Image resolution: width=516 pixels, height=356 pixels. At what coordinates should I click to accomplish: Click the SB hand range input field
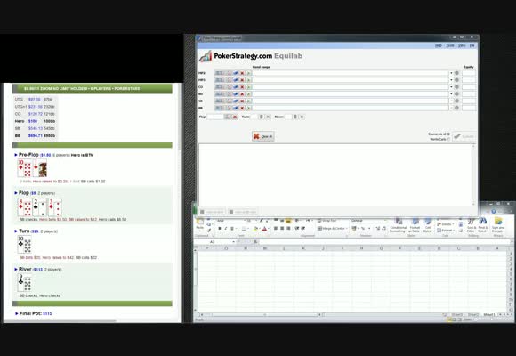[x=351, y=101]
